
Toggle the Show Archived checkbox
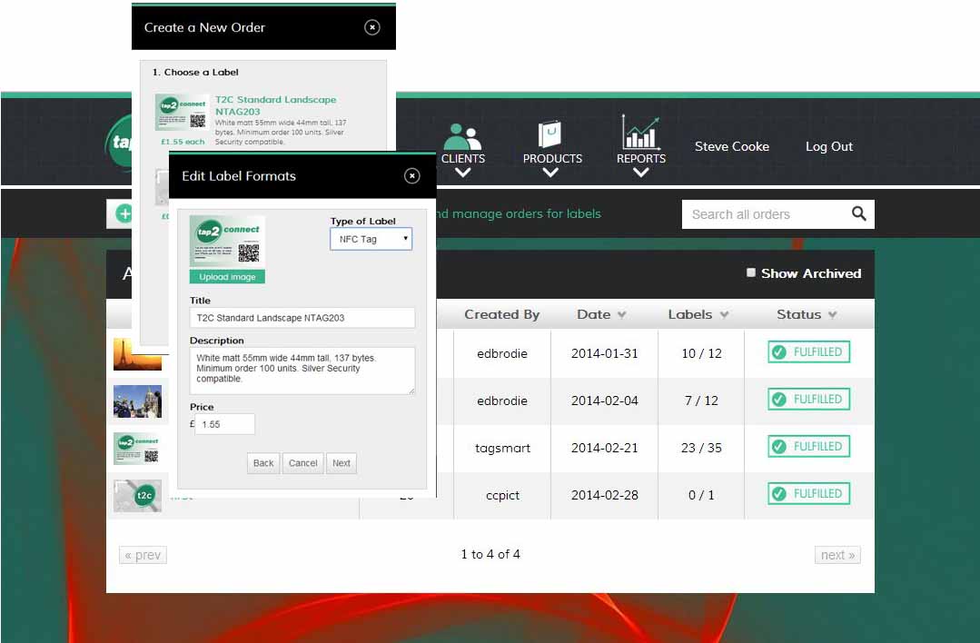pos(751,272)
